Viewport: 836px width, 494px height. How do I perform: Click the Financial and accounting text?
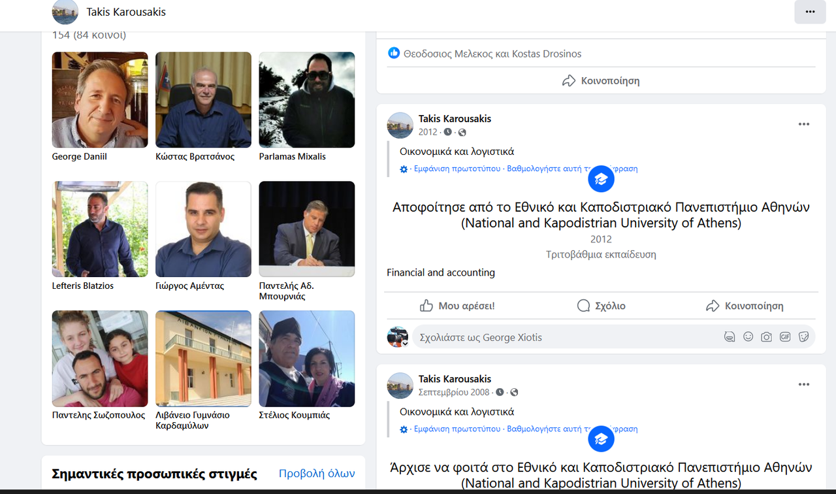(441, 272)
